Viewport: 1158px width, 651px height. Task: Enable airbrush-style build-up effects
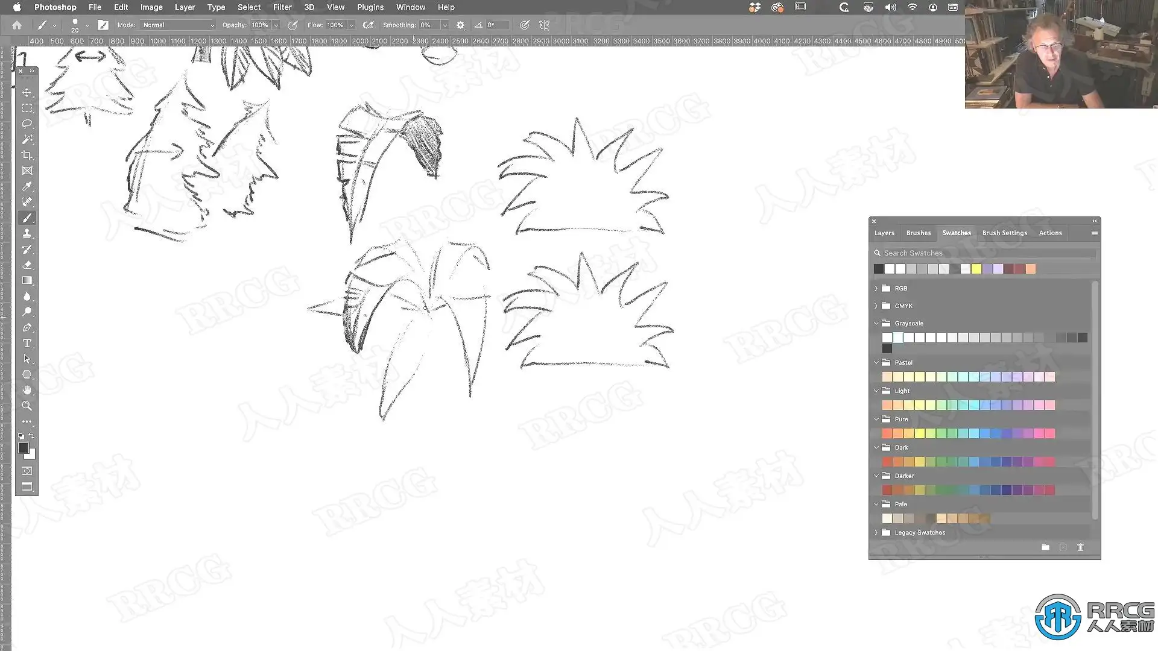click(x=368, y=25)
